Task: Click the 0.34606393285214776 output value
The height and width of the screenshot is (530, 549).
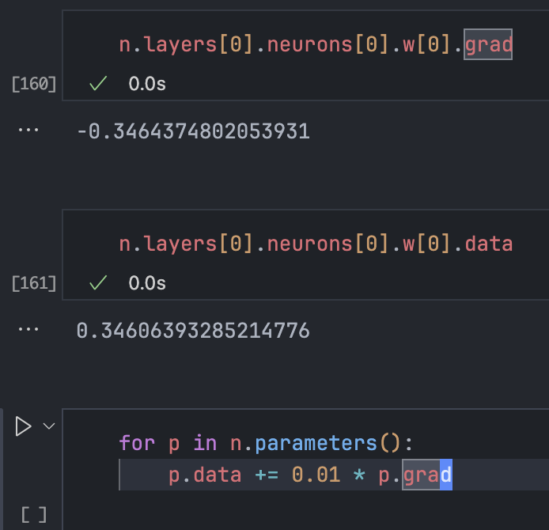Action: tap(193, 330)
